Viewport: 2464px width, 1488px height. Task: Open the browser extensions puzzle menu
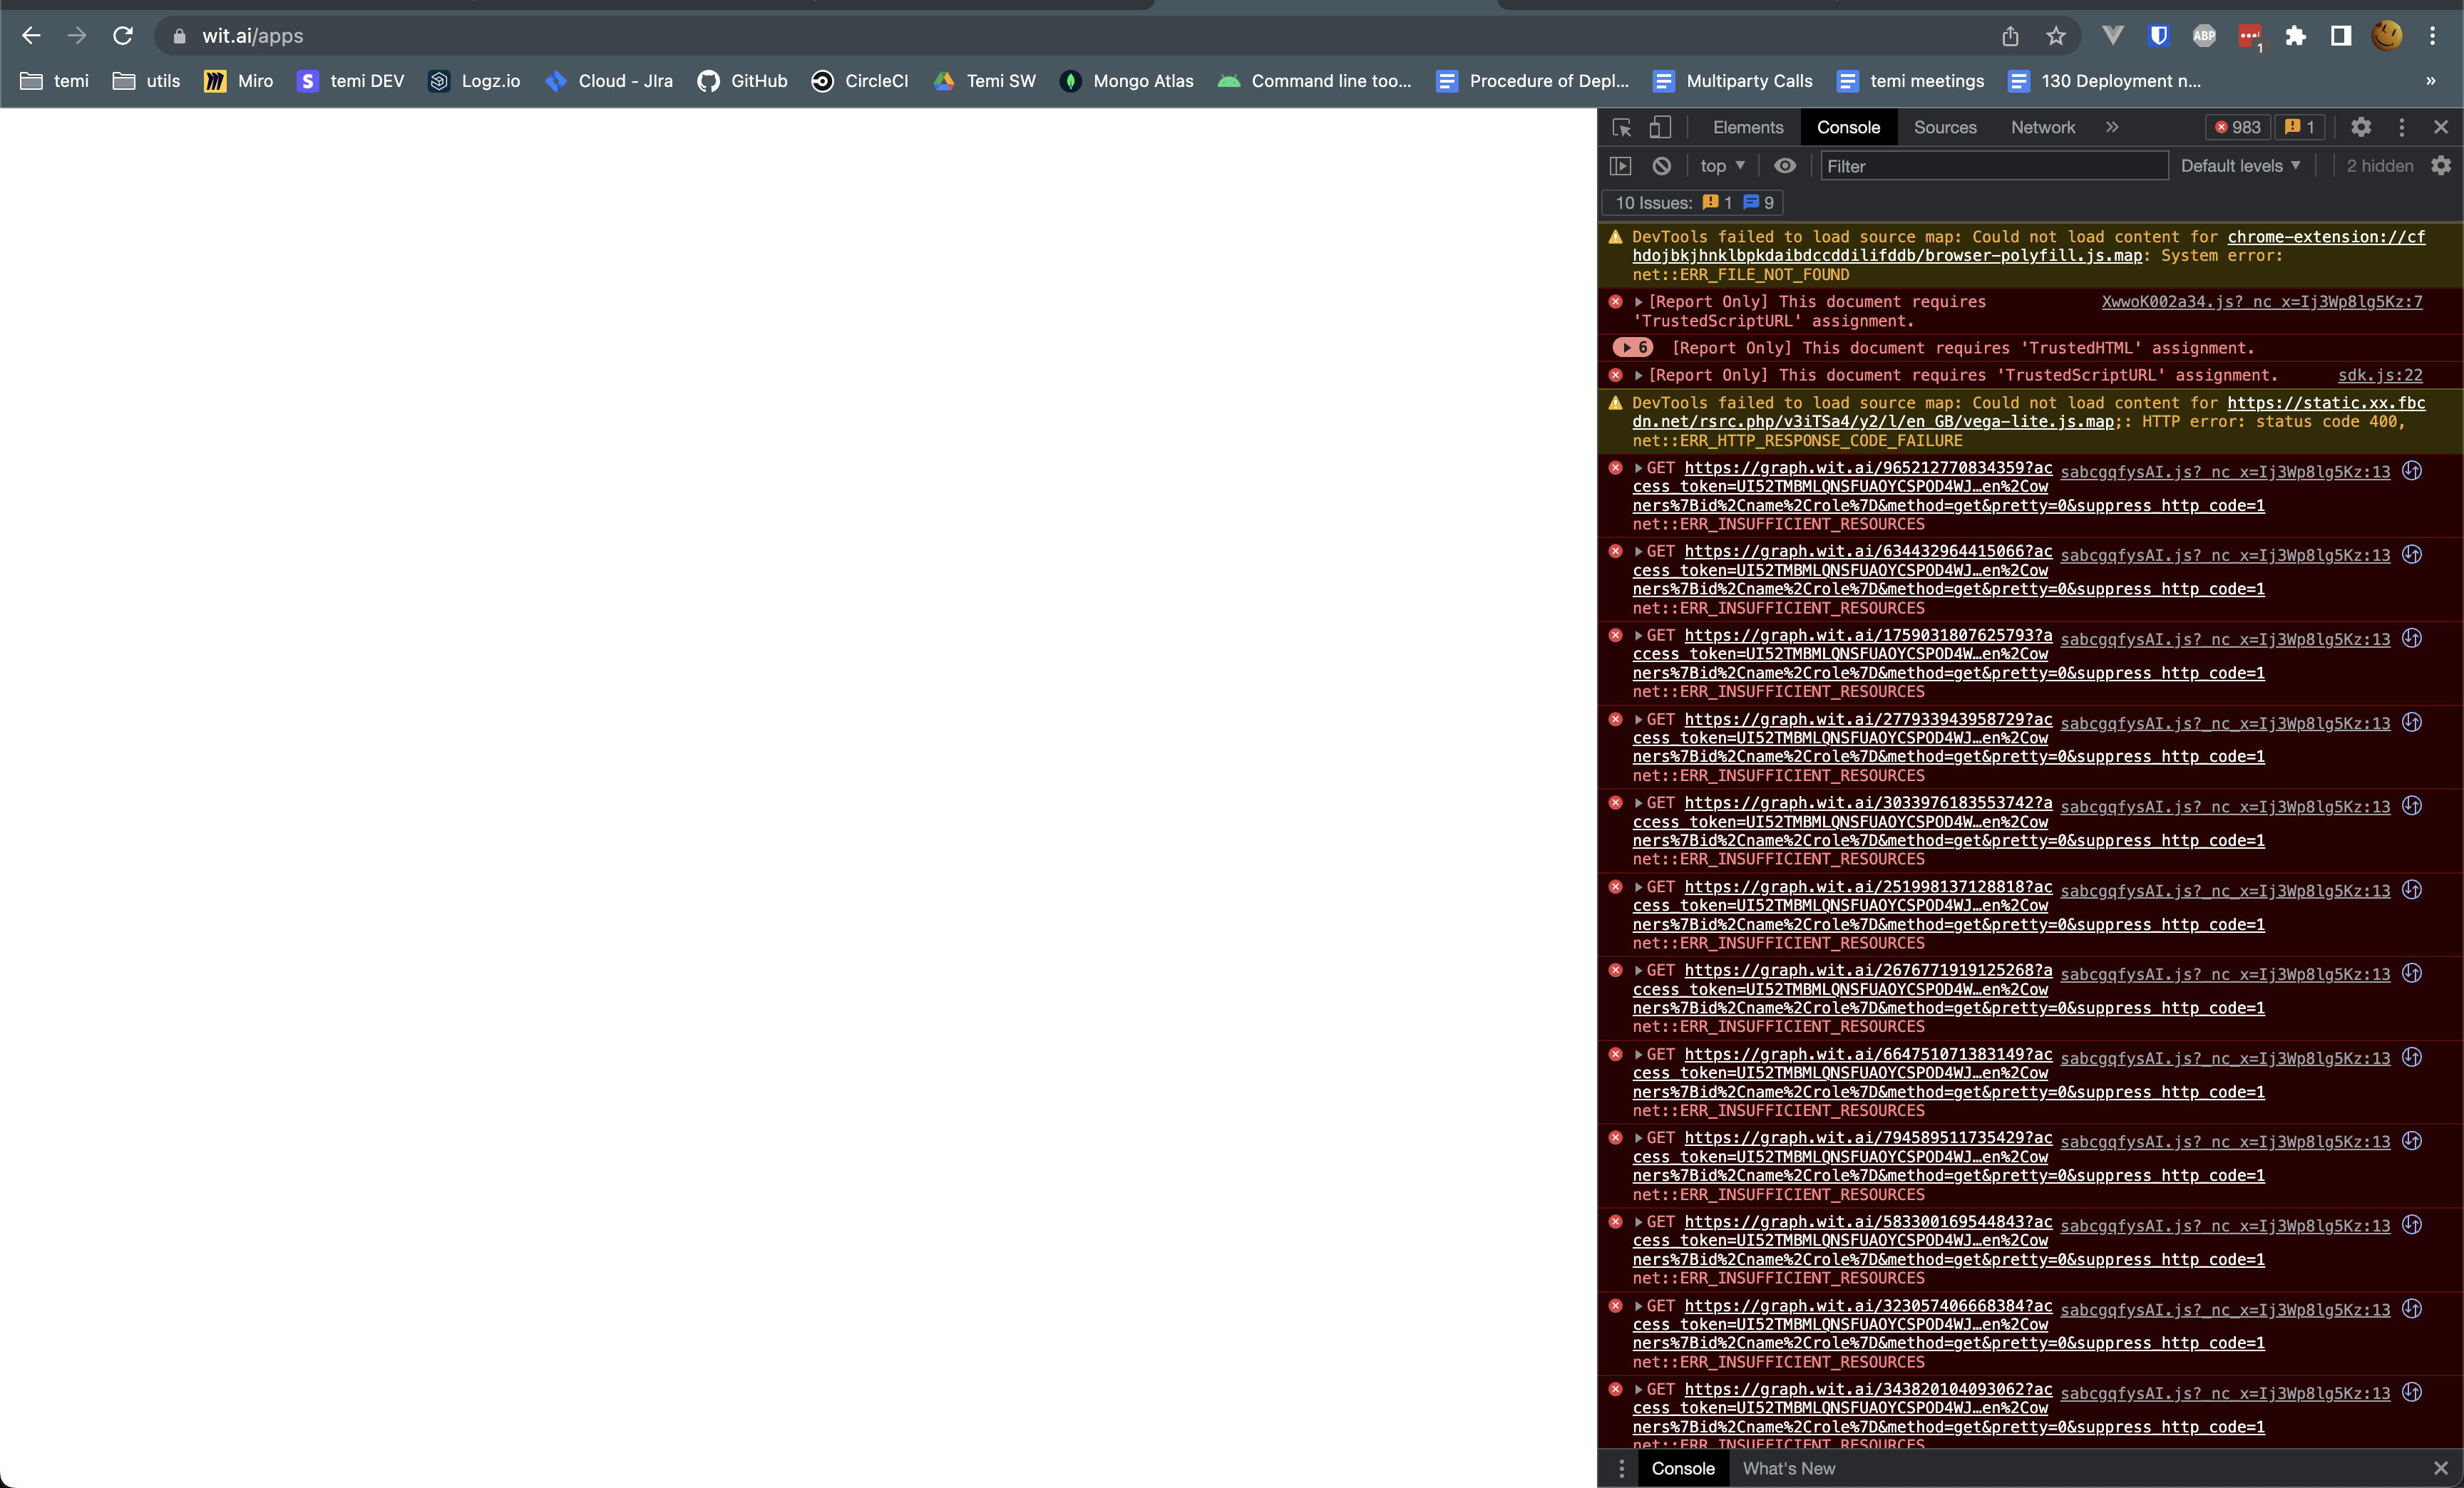click(2295, 35)
